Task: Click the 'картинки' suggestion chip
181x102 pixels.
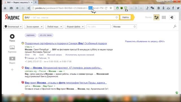Action: 31,35
